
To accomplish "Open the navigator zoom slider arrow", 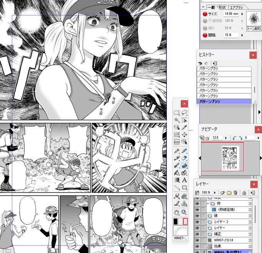I will click(226, 138).
